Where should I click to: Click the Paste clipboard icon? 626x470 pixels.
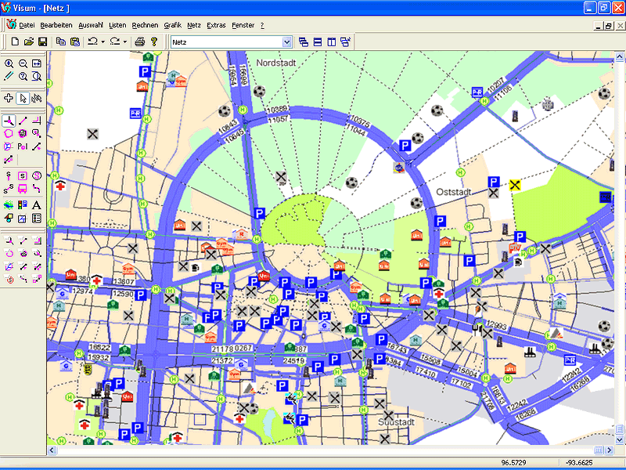(x=74, y=42)
